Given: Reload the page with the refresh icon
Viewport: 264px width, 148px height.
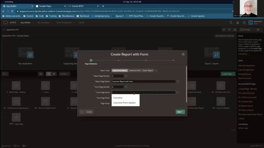Looking at the screenshot, I should pos(12,11).
